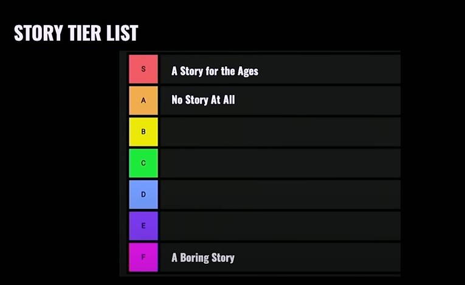Select the purple E tier label
Image resolution: width=465 pixels, height=285 pixels.
click(143, 226)
